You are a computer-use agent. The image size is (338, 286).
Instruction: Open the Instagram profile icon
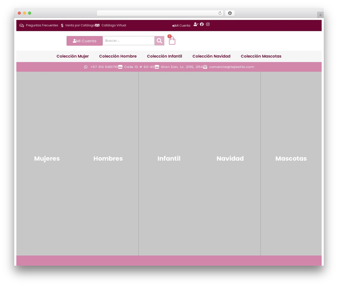208,24
